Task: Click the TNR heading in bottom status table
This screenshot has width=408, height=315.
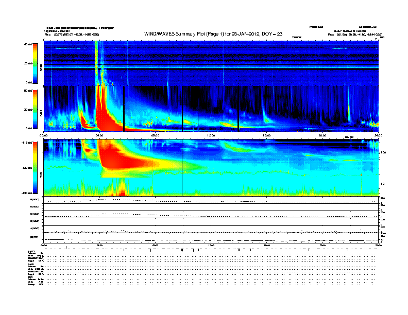Action: click(x=30, y=277)
